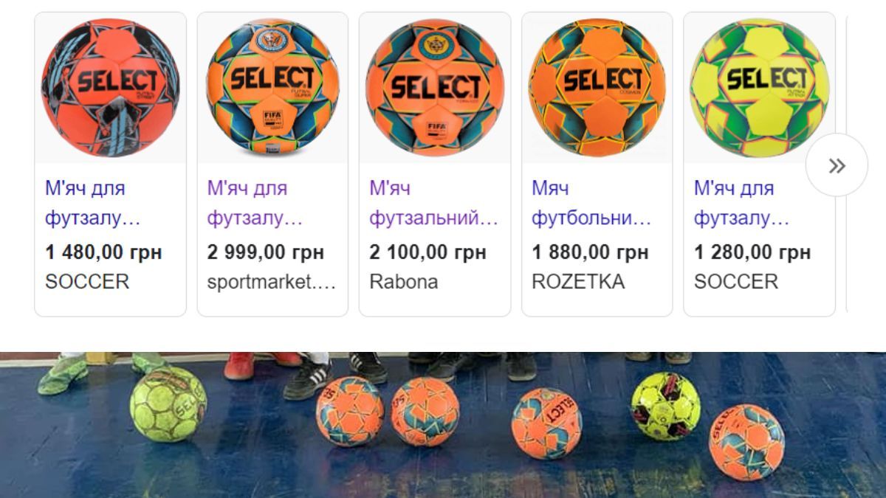Click the next-arrow carousel button
This screenshot has height=498, width=886.
click(836, 165)
